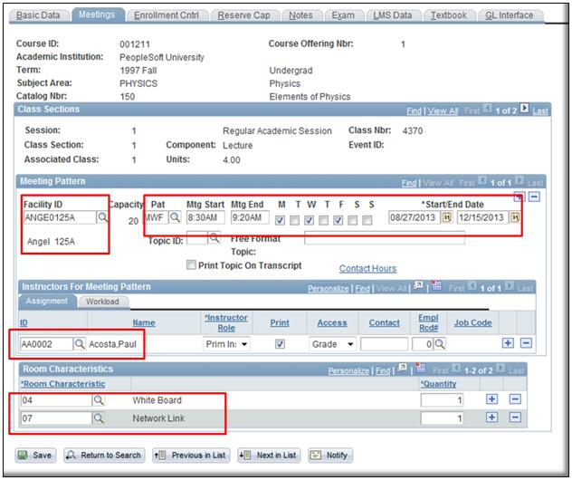Open the Facility ID lookup magnifier
Screen dimensions: 572x480
click(x=102, y=217)
